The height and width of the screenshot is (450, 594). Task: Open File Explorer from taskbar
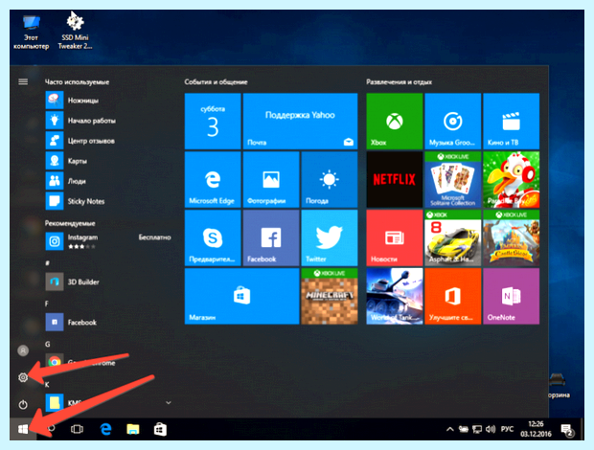(133, 429)
